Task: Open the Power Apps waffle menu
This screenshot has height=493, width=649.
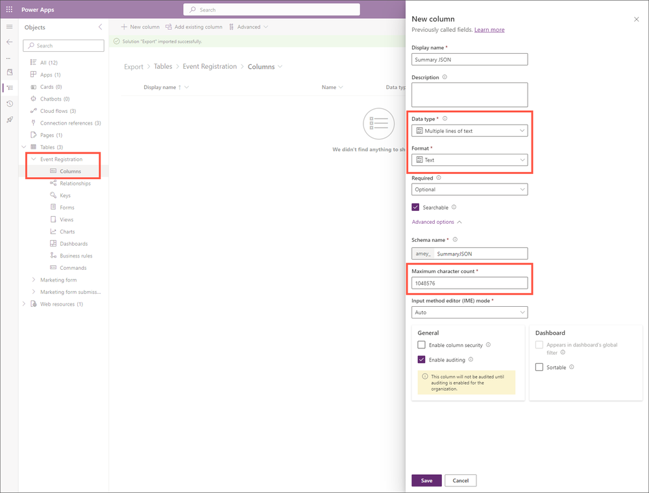Action: tap(9, 9)
